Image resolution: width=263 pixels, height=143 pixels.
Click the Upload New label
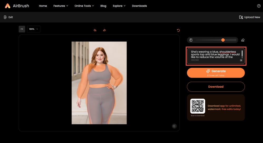click(x=252, y=17)
